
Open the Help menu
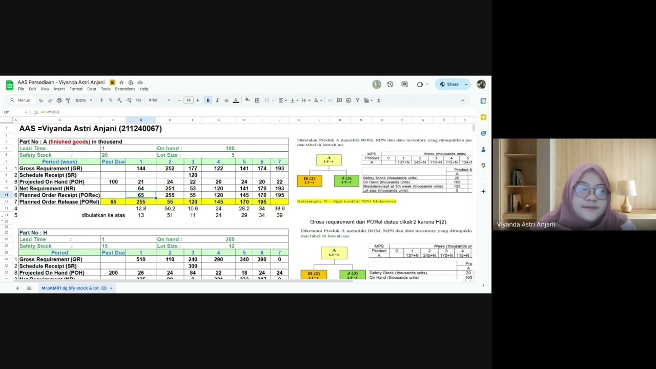(144, 89)
